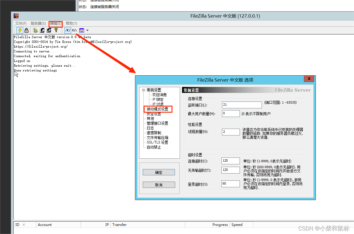Viewport: 354px width, 234px height.
Task: Select SSL/TLS 设置 in the options tree
Action: [x=158, y=142]
